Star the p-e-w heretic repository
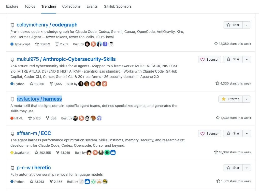 [233, 168]
